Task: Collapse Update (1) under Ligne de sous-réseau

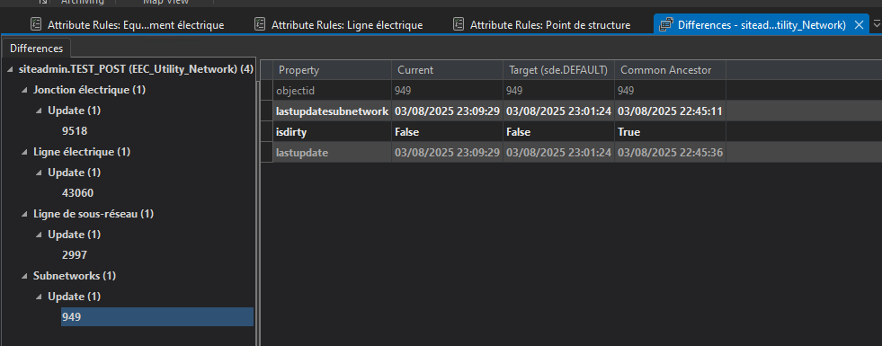Action: click(39, 235)
